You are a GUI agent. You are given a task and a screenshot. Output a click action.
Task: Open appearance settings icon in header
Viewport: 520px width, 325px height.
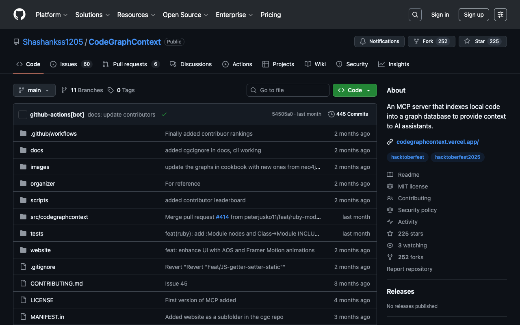[500, 15]
